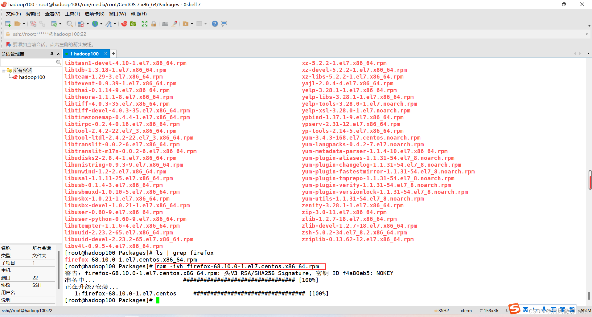Viewport: 592px width, 317px height.
Task: Open session properties gear icon
Action: (54, 24)
